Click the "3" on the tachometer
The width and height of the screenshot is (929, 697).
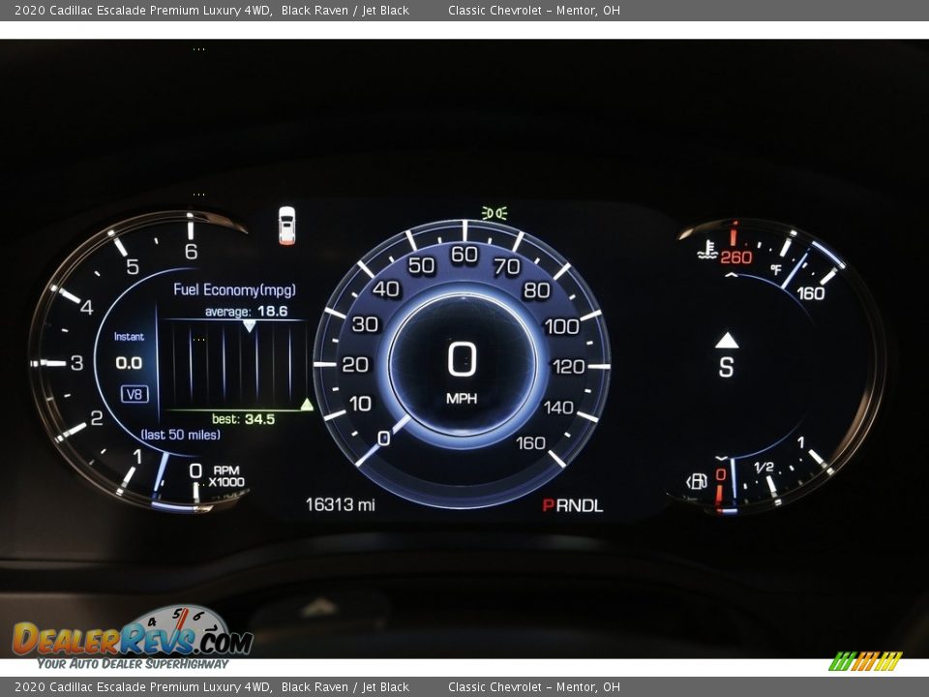pyautogui.click(x=77, y=363)
